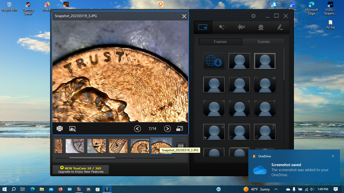The image size is (344, 193).
Task: Click the frames list vertical scrollbar
Action: [284, 65]
